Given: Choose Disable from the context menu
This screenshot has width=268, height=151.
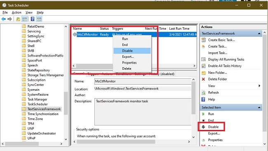Looking at the screenshot, I should click(132, 51).
